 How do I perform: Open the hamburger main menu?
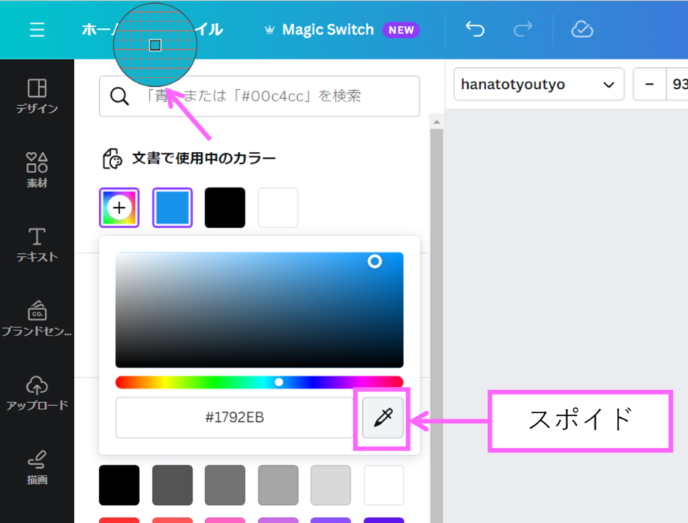pos(37,29)
